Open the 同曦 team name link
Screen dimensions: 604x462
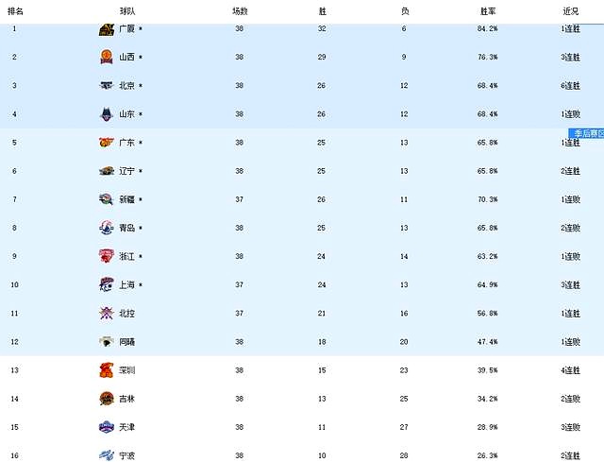click(x=127, y=342)
